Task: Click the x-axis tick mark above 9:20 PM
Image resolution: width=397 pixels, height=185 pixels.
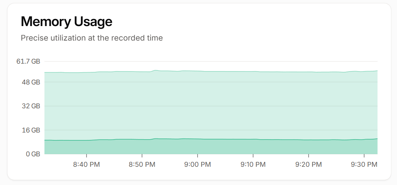Action: 308,156
